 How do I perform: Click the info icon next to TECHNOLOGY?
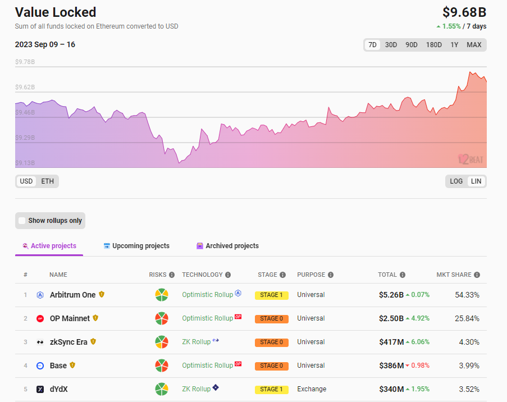(x=228, y=275)
